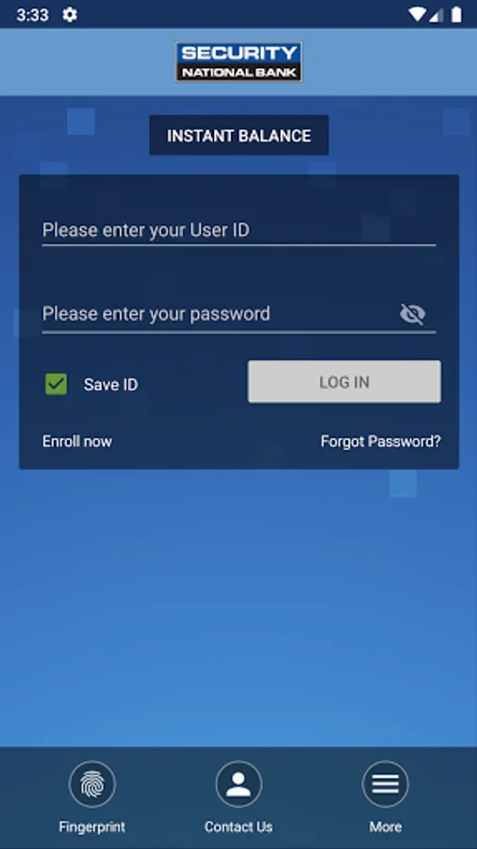This screenshot has height=849, width=477.
Task: Open the Forgot Password? link
Action: pyautogui.click(x=381, y=441)
